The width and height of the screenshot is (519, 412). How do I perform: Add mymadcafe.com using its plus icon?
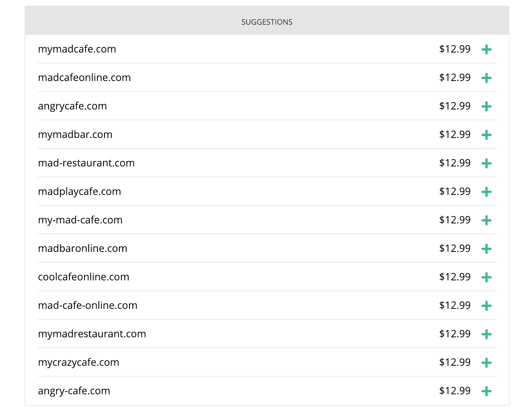tap(486, 49)
